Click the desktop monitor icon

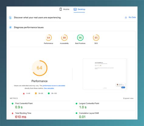point(75,9)
